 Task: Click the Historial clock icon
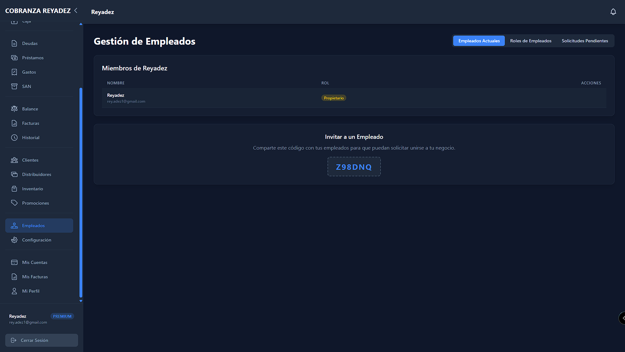tap(14, 138)
